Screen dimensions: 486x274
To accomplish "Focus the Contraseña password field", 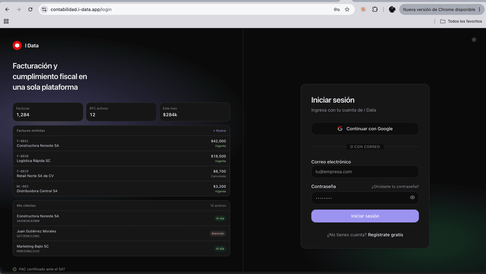I will [365, 198].
